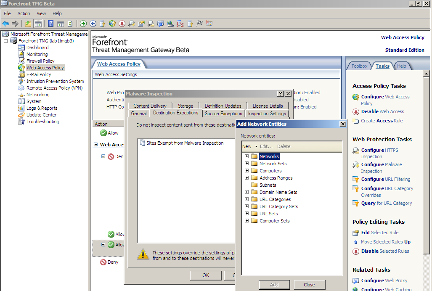Click the gray Forward arrow in toolbar
This screenshot has width=432, height=291.
15,24
